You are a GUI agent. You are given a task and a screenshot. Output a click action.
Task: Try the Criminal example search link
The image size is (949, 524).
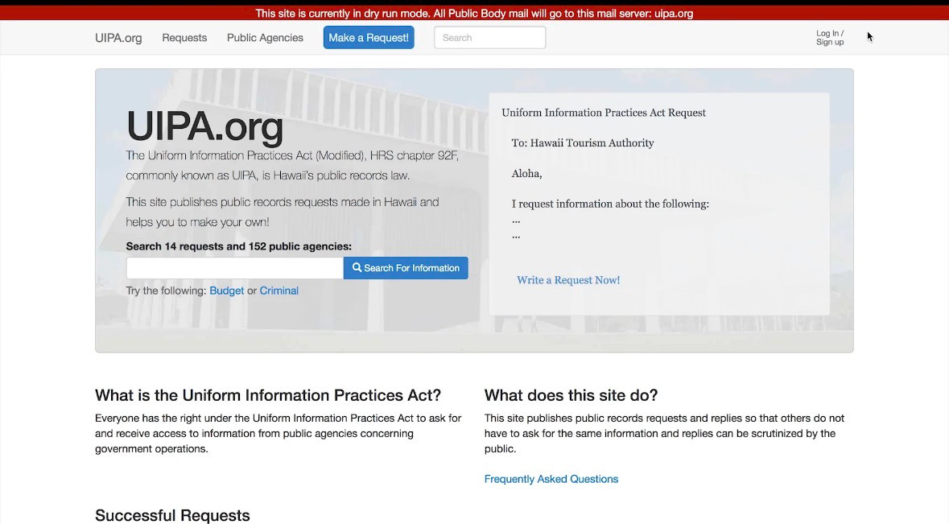pos(279,291)
